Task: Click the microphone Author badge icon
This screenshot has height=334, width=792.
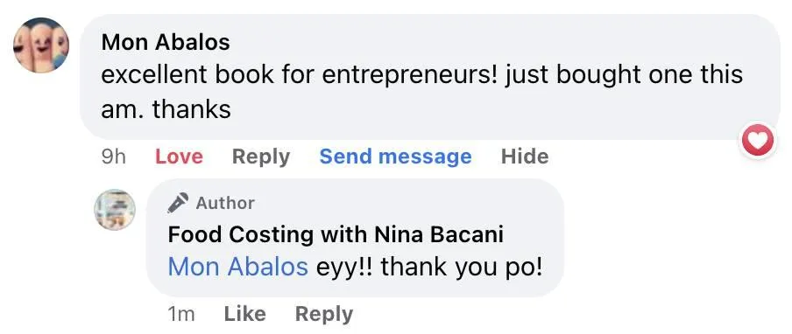Action: [x=178, y=203]
